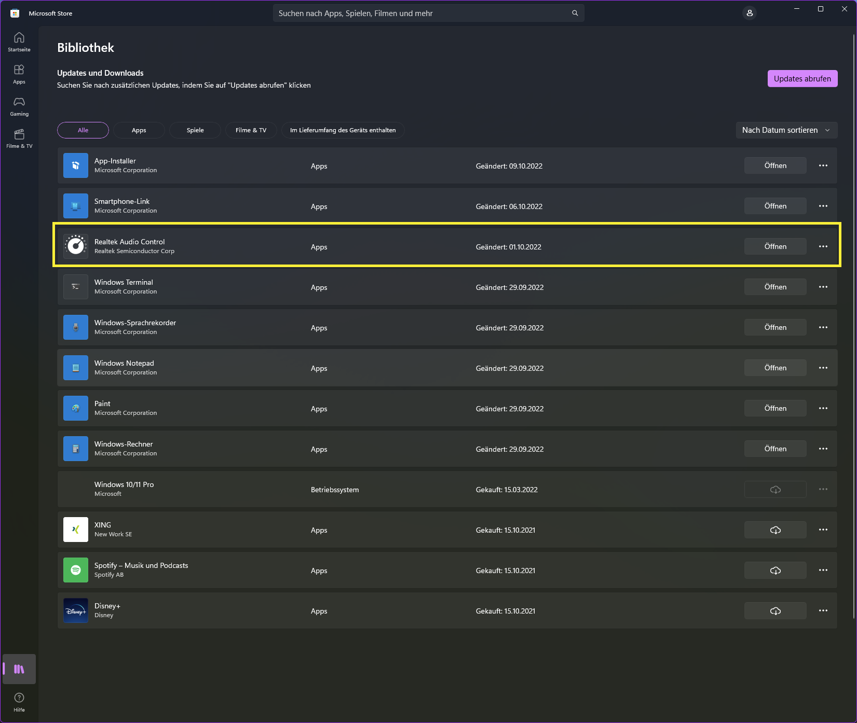Click 'Geändert: 09.10.2022' date text
This screenshot has height=723, width=857.
click(509, 166)
